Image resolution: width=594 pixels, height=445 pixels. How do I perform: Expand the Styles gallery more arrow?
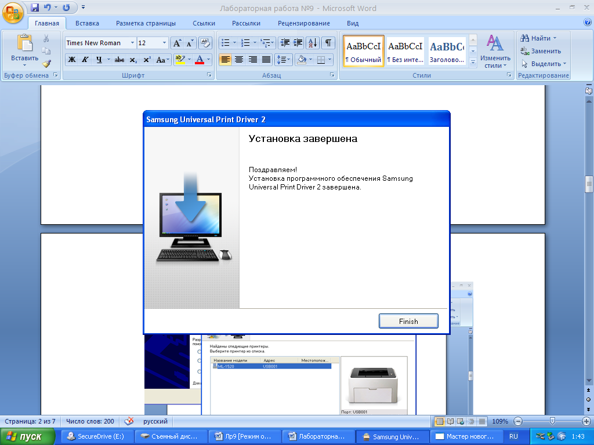(x=473, y=63)
